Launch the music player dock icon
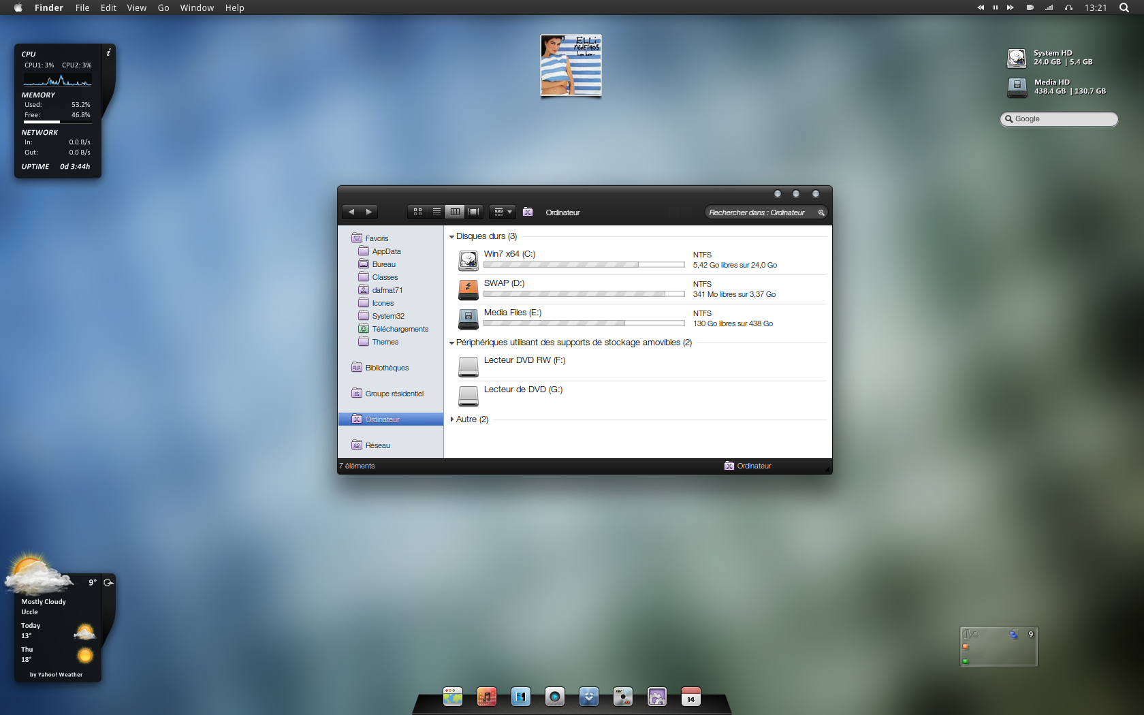The image size is (1144, 715). coord(487,697)
